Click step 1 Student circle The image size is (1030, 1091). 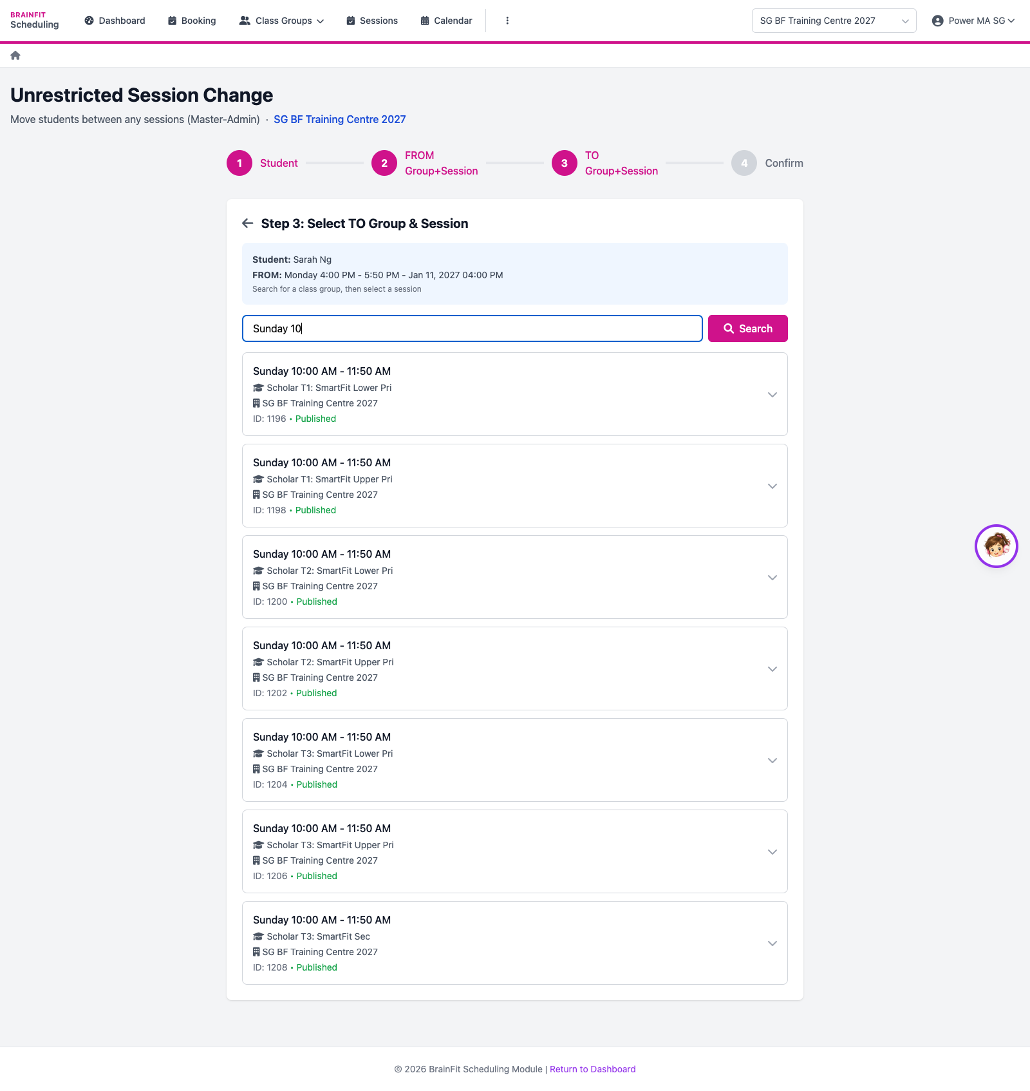239,163
